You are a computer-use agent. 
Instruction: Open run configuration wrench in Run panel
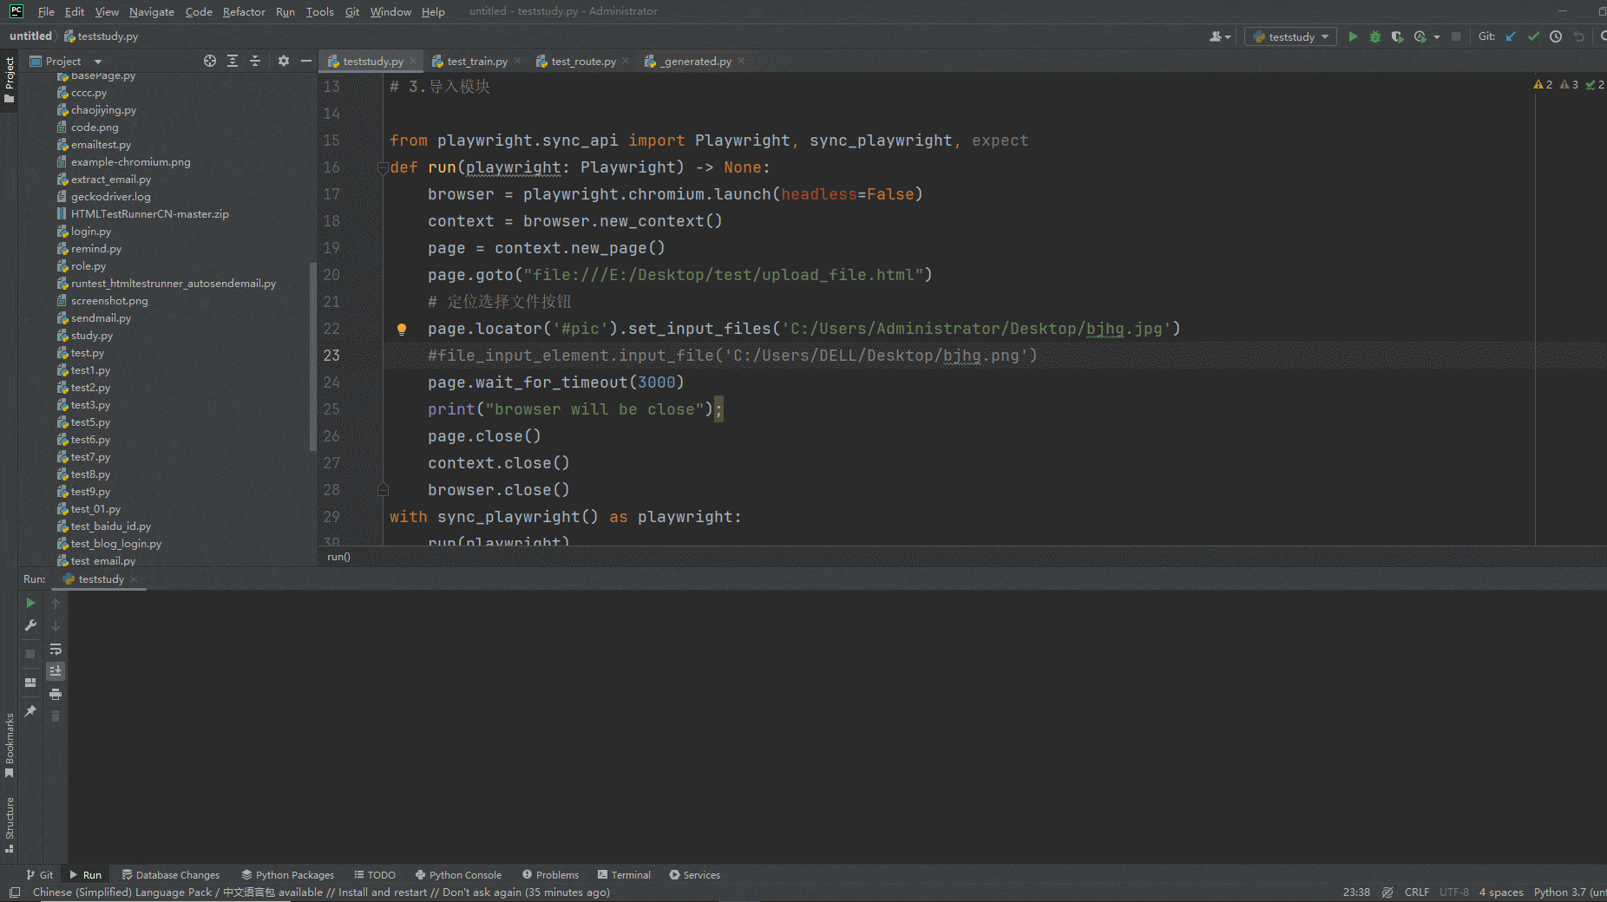pyautogui.click(x=30, y=625)
